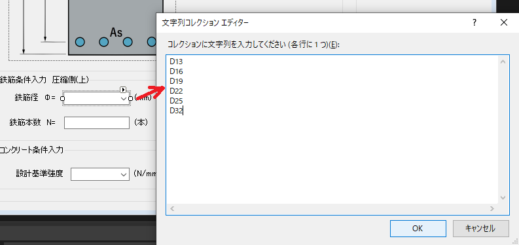
Task: Click the D16 line in the text area
Action: point(176,71)
